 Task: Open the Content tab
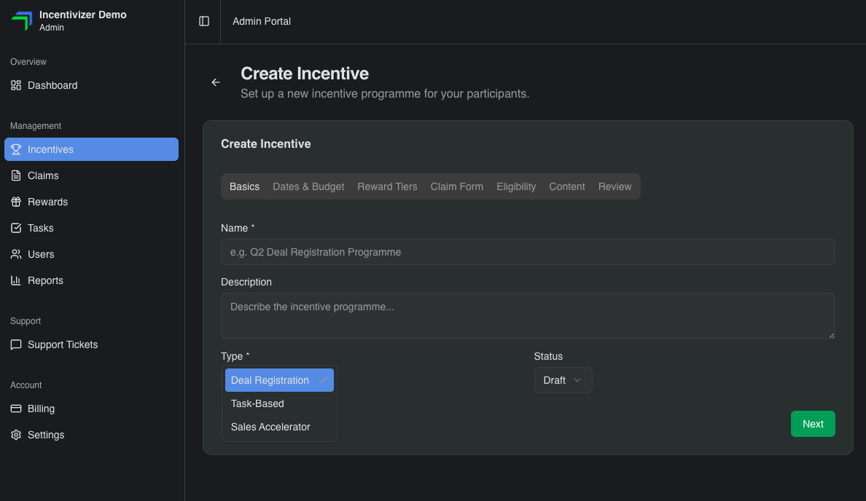[566, 186]
